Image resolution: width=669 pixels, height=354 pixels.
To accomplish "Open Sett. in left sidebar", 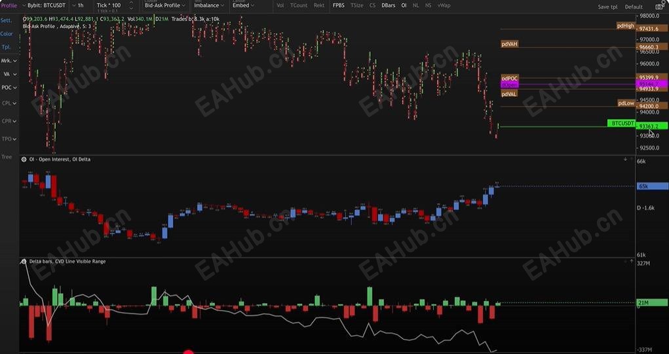I will coord(7,20).
